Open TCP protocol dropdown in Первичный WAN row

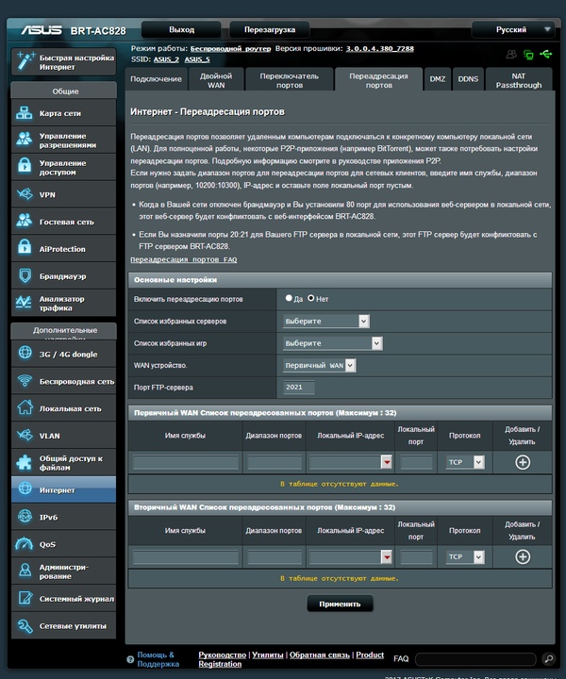tap(465, 462)
